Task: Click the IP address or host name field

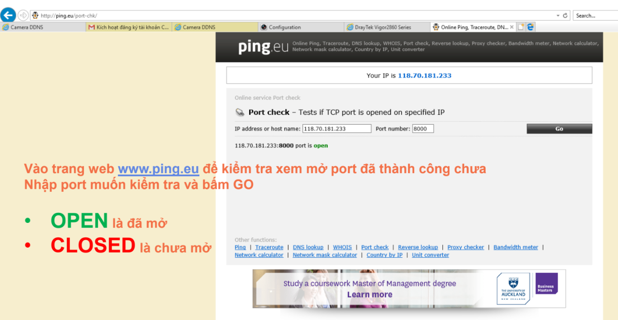Action: pyautogui.click(x=337, y=129)
